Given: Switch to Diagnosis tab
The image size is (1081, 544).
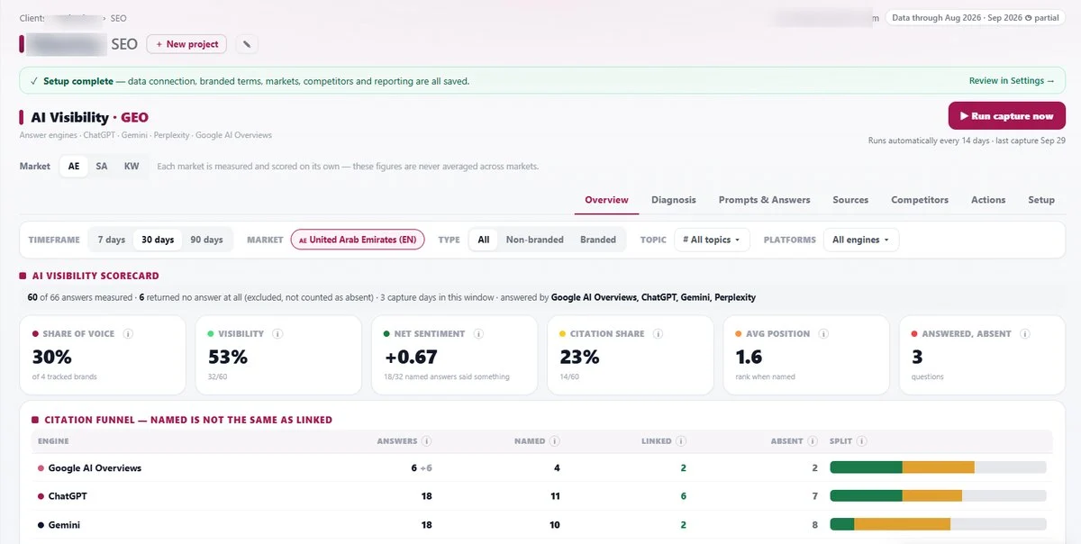Looking at the screenshot, I should (x=674, y=200).
